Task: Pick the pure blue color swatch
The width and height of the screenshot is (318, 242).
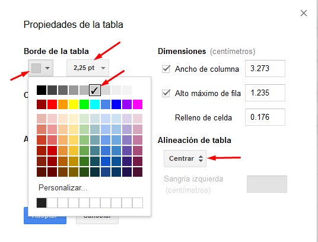Action: (116, 104)
